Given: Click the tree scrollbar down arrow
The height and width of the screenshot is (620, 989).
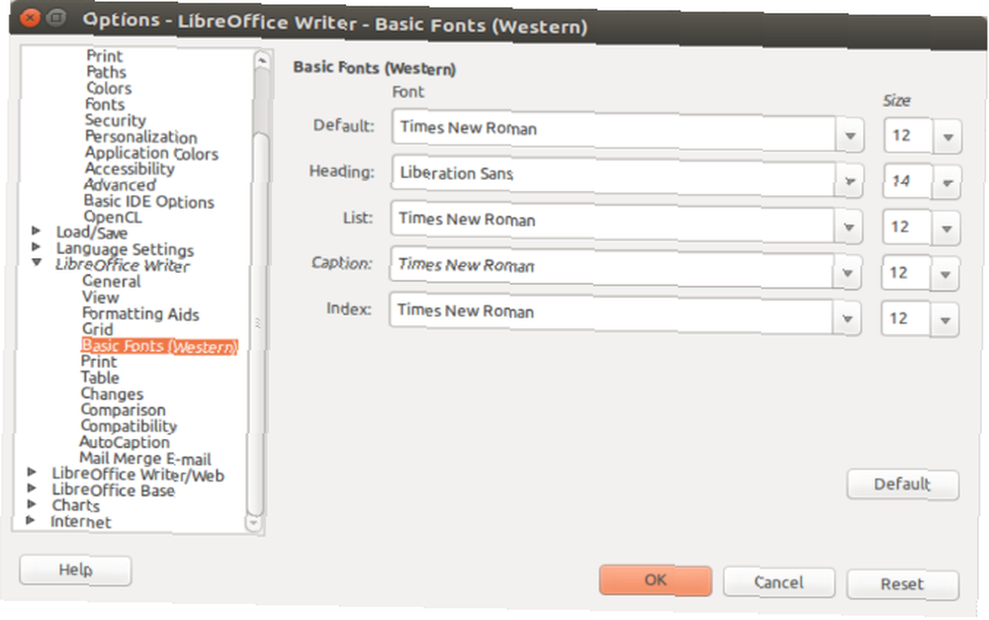Looking at the screenshot, I should pyautogui.click(x=253, y=523).
